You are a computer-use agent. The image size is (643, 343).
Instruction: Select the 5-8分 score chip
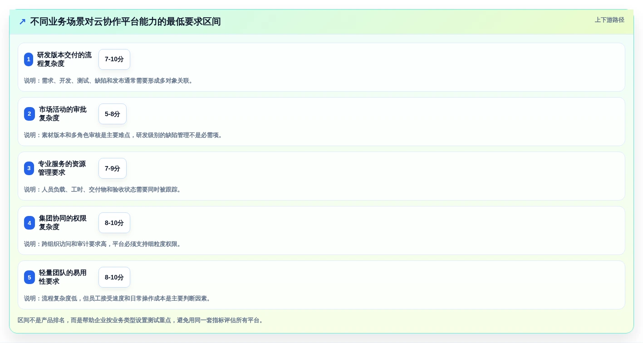113,114
